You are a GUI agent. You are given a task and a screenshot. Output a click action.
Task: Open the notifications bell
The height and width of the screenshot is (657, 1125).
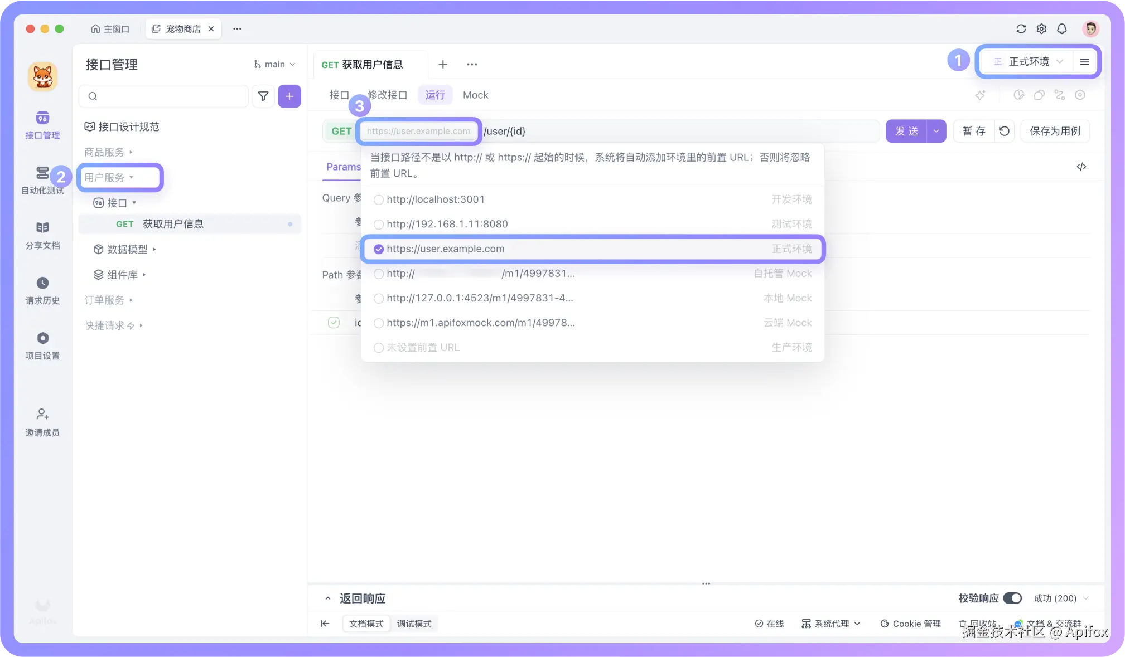1061,29
